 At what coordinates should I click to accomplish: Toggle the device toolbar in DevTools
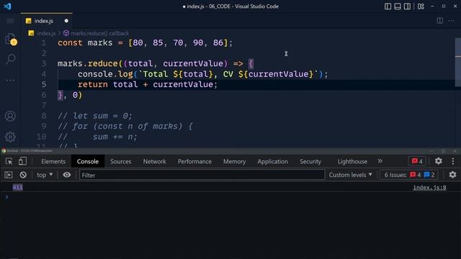(22, 161)
